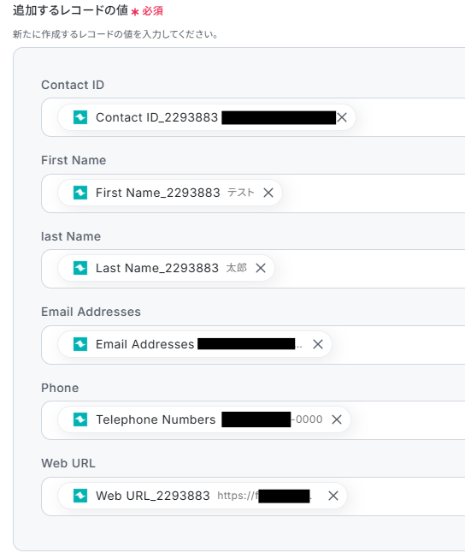The width and height of the screenshot is (465, 553).
Task: Remove the Email Addresses tag
Action: pyautogui.click(x=318, y=344)
